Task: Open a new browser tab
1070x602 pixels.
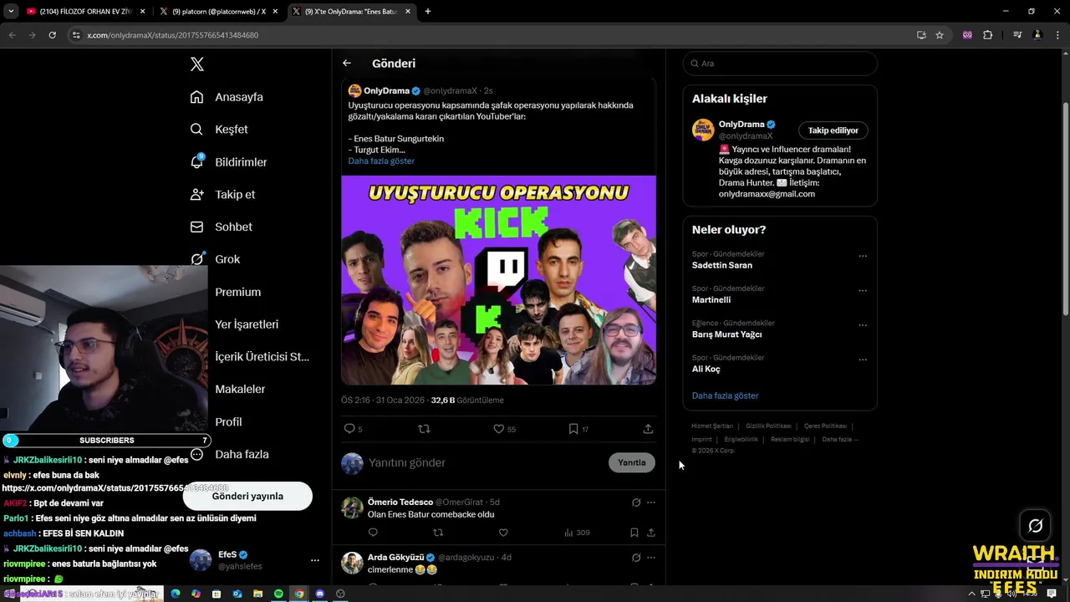Action: [x=428, y=12]
